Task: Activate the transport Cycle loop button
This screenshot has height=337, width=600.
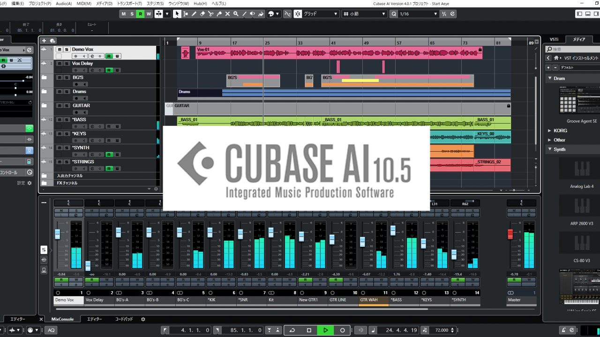Action: pos(292,330)
